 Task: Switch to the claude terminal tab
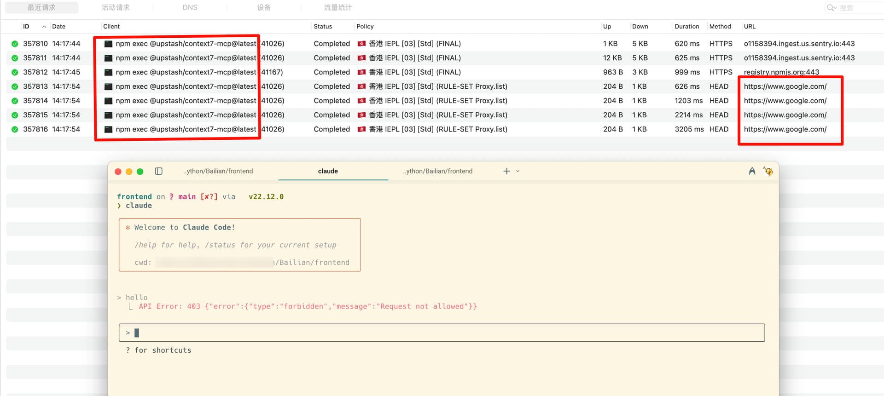[328, 171]
